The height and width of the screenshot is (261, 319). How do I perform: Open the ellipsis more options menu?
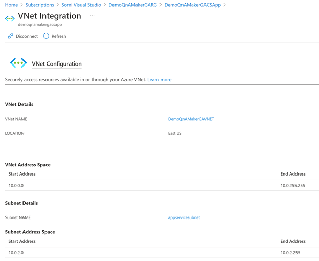92,16
